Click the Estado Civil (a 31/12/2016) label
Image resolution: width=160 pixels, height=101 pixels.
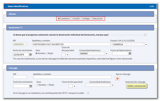click(x=122, y=41)
